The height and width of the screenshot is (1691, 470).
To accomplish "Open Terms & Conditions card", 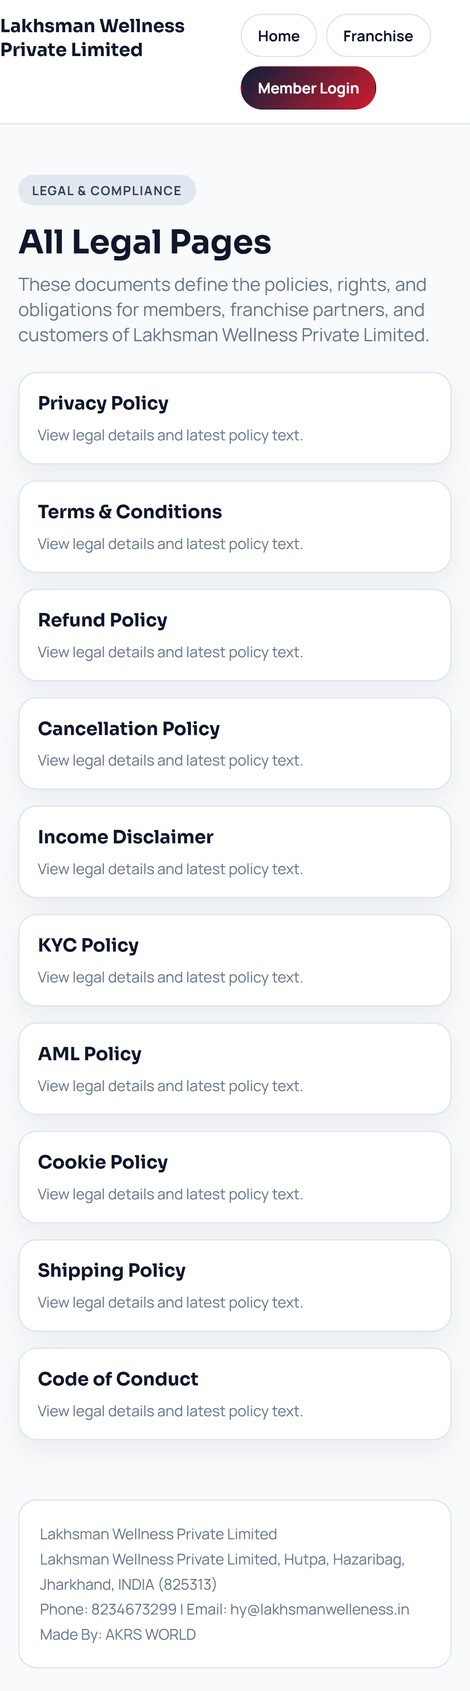I will (x=235, y=526).
